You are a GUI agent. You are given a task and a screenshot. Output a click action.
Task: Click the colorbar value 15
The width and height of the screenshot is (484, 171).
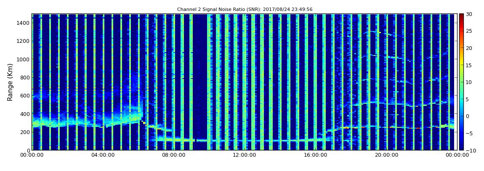(469, 65)
